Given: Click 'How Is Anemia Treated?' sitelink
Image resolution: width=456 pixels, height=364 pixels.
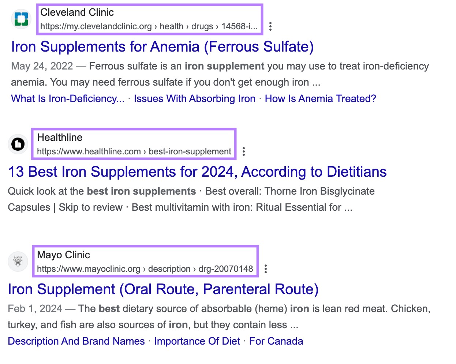Looking at the screenshot, I should click(x=320, y=98).
